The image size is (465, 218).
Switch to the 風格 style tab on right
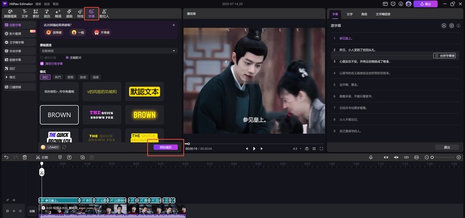(x=364, y=14)
